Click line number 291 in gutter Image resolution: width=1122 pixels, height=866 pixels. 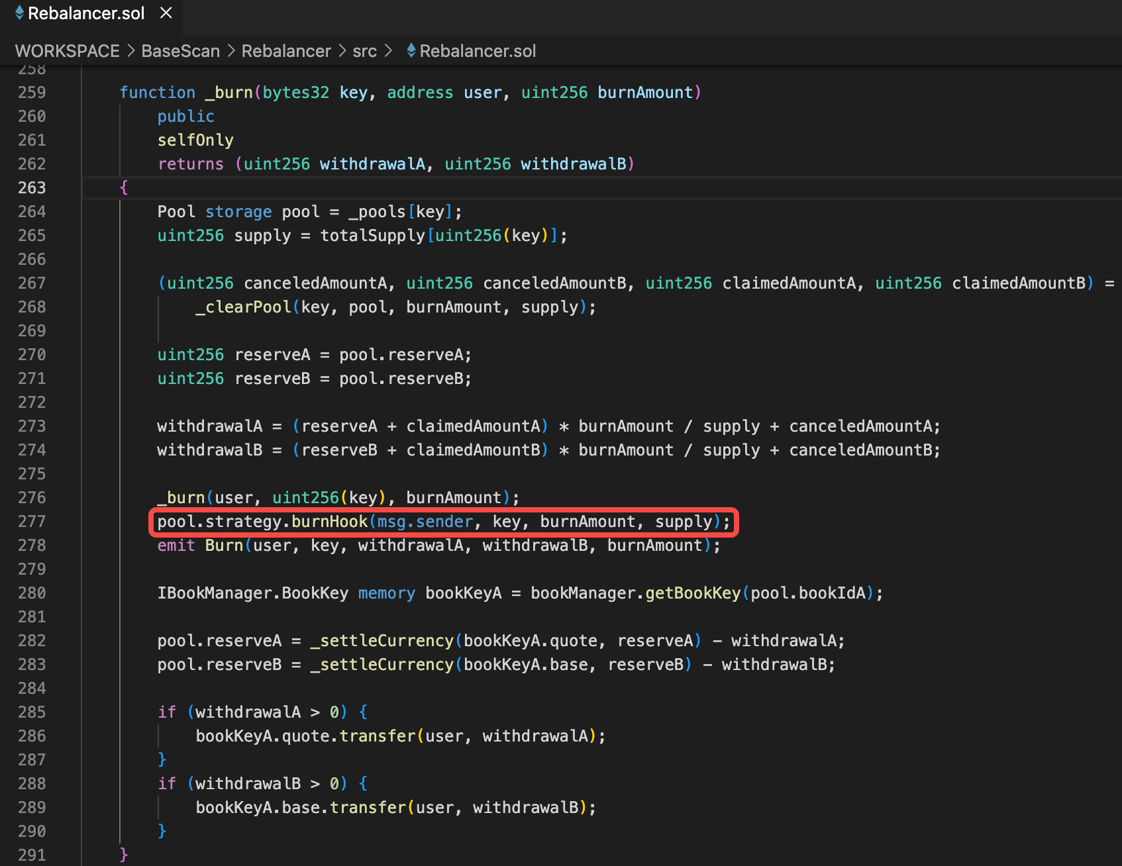click(32, 855)
